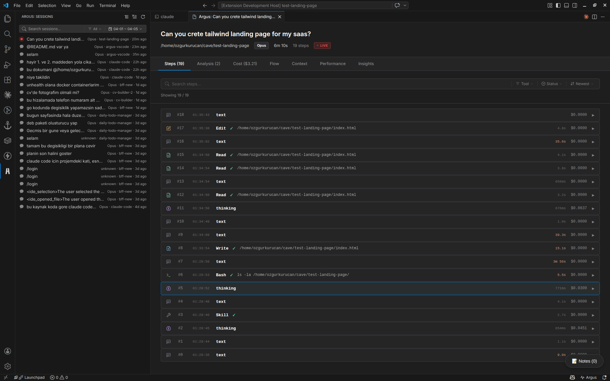Expand step #17 Edit index.html row

[593, 129]
